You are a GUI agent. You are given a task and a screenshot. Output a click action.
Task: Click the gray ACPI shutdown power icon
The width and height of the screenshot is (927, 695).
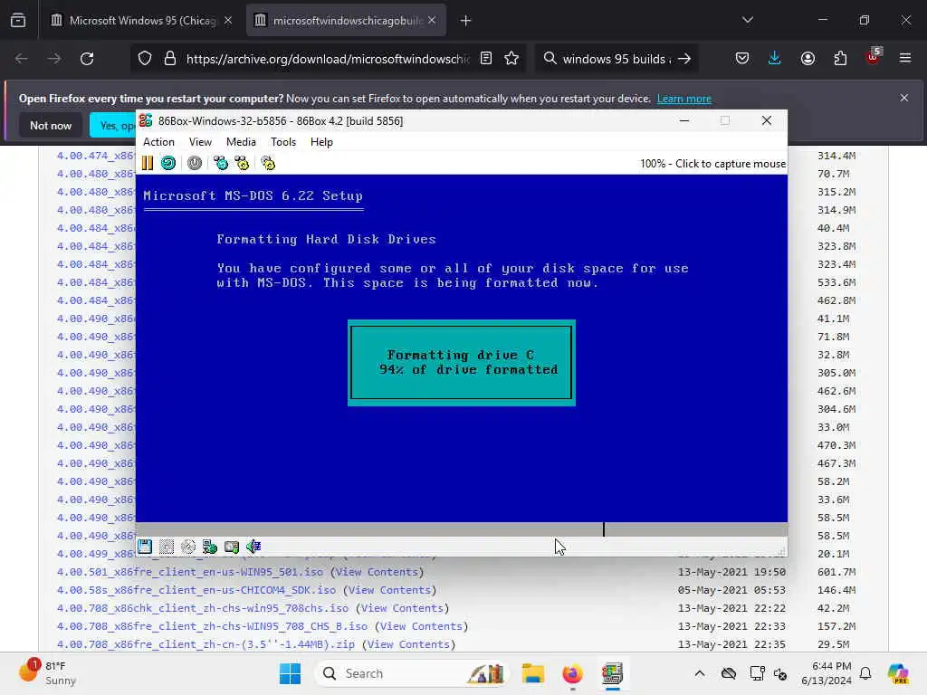tap(195, 163)
